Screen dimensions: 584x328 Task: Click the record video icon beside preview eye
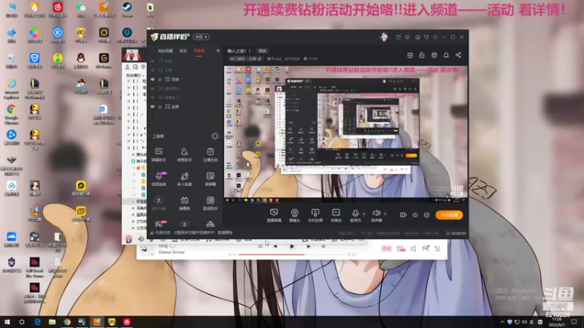coord(403,215)
